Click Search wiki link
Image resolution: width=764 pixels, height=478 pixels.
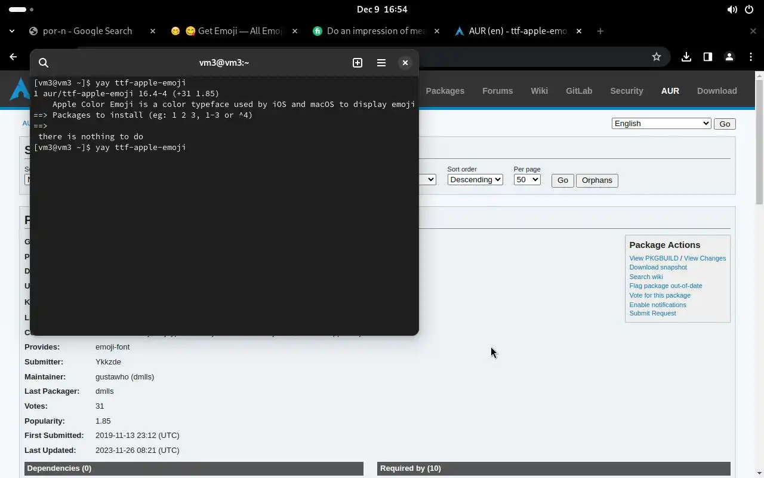[646, 277]
